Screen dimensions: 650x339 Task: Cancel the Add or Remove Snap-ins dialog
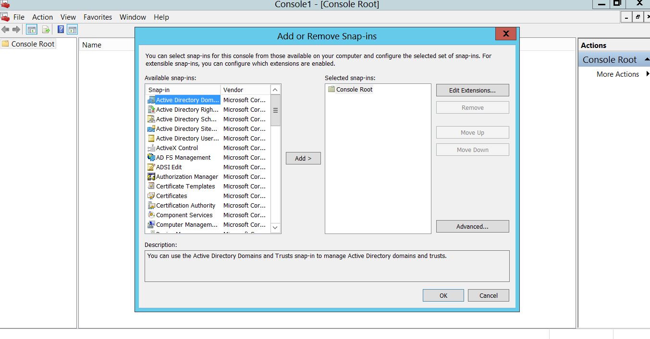[x=489, y=295]
